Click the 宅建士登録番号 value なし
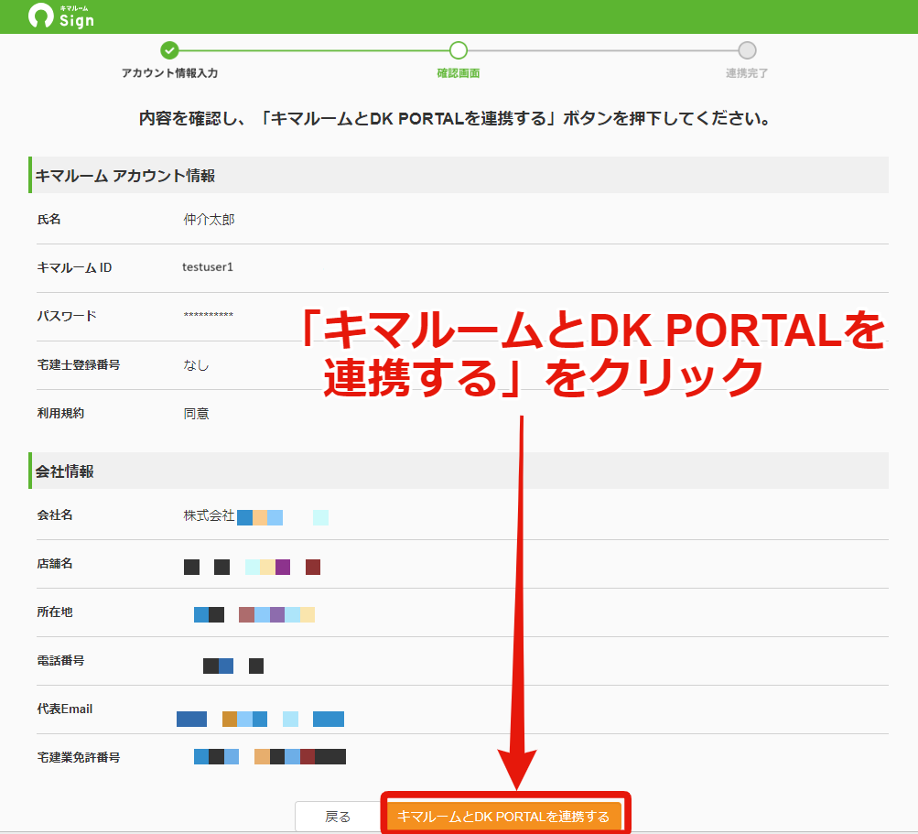Screen dimensions: 918x834 196,365
